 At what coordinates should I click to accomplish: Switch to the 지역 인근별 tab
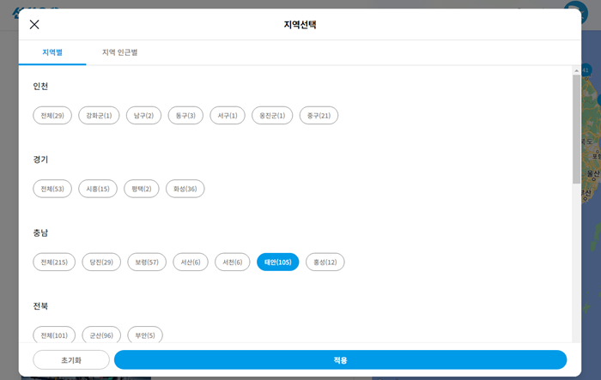[119, 52]
